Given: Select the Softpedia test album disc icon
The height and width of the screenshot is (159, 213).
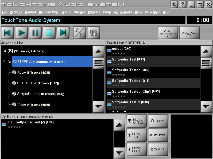Looking at the screenshot, I should point(14,94).
